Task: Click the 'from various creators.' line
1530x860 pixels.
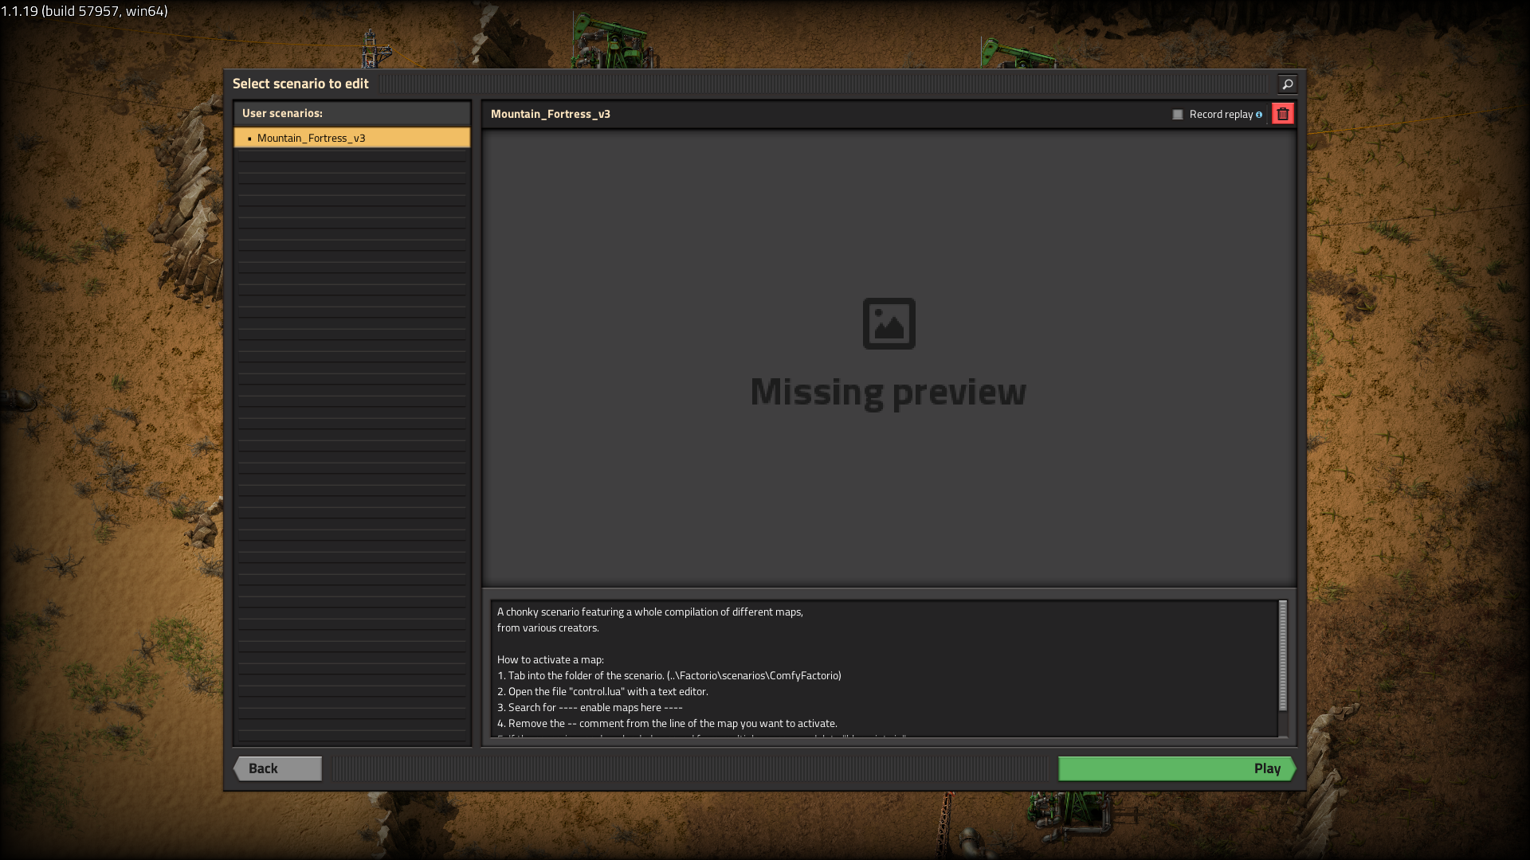Action: pos(548,627)
